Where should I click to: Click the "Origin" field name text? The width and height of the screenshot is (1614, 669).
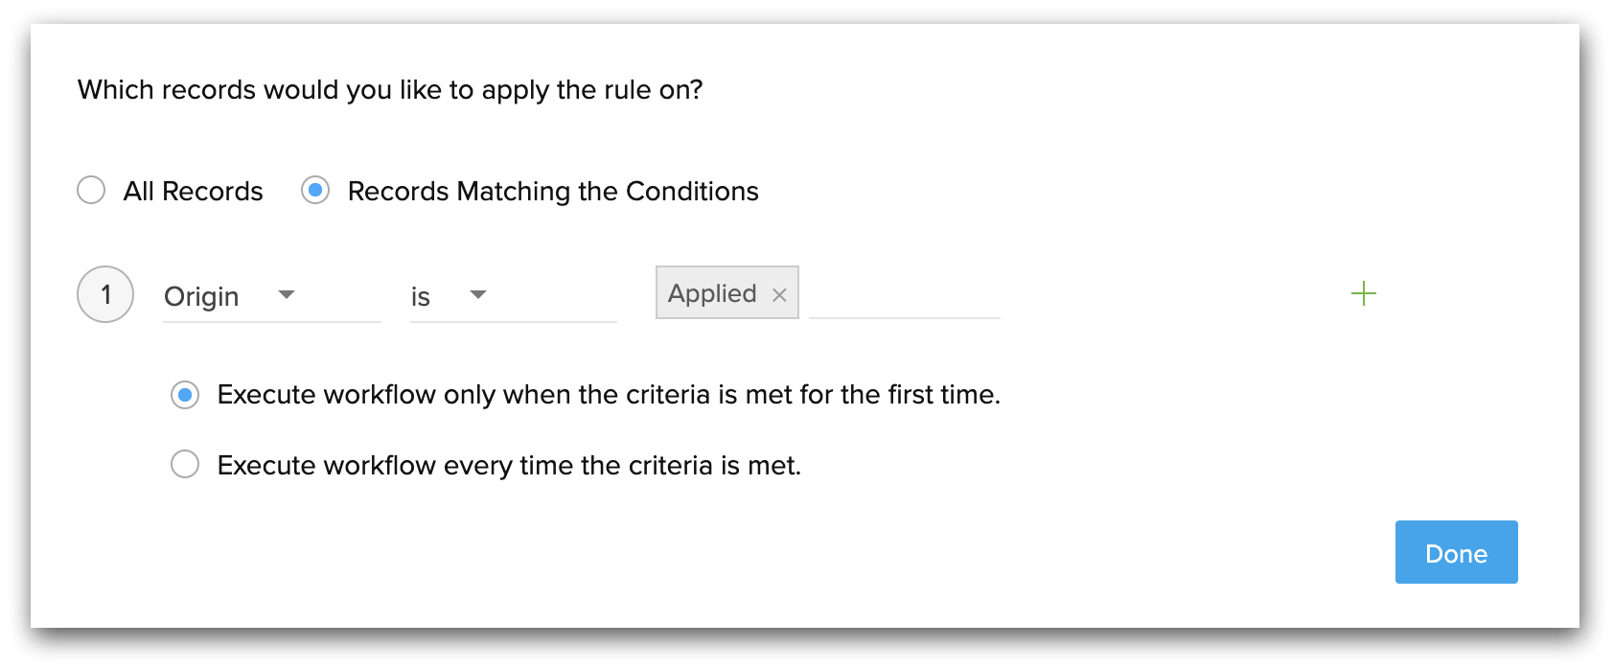tap(201, 296)
